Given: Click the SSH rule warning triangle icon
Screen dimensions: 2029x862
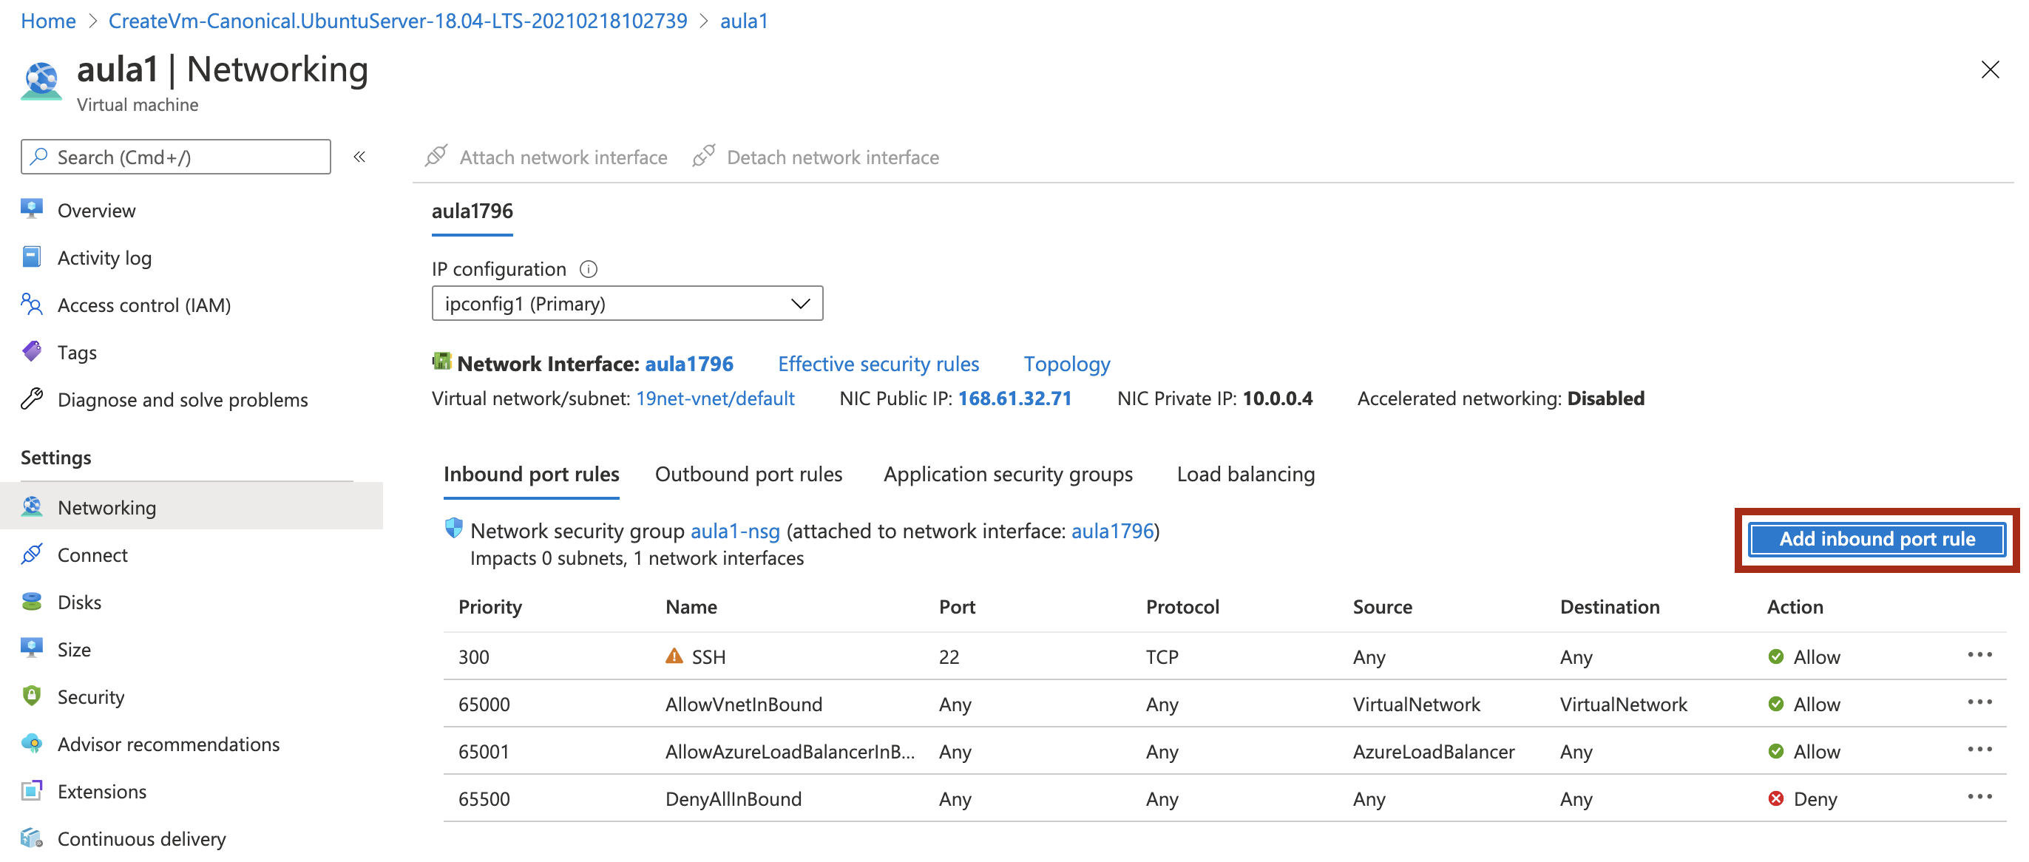Looking at the screenshot, I should tap(674, 656).
